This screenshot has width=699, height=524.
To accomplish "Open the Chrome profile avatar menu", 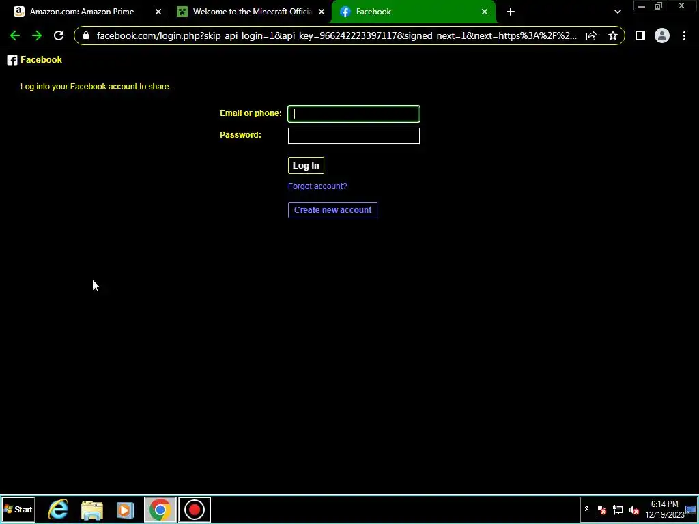I will click(662, 35).
